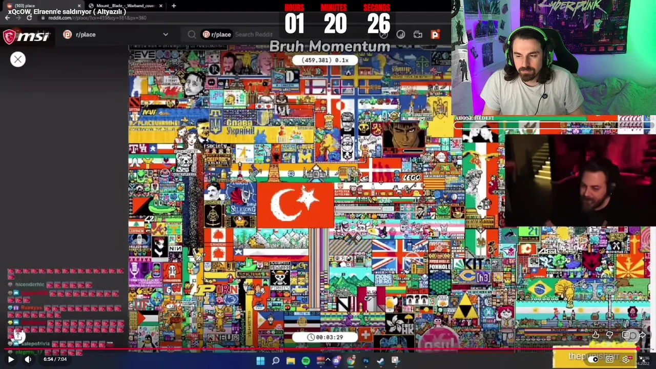The width and height of the screenshot is (656, 369).
Task: Toggle the autoplay switch in player controls
Action: click(593, 359)
